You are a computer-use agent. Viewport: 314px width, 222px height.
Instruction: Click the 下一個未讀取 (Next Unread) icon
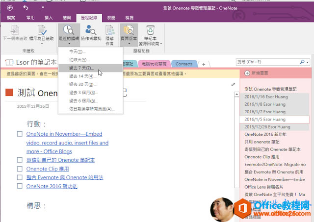(x=14, y=31)
